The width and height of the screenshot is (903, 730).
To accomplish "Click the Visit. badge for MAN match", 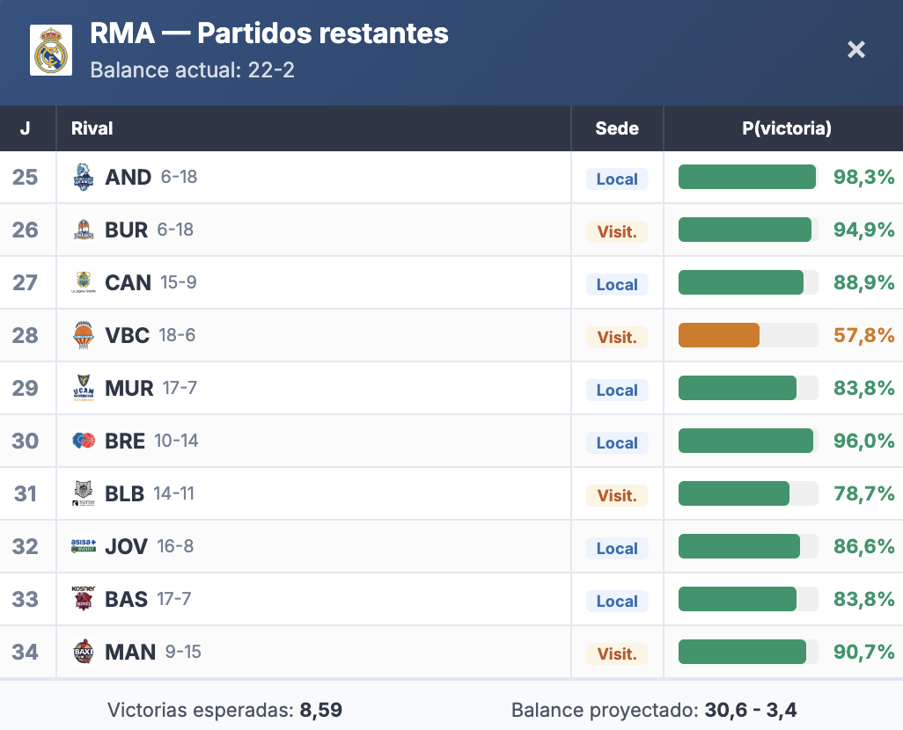I will pos(617,653).
